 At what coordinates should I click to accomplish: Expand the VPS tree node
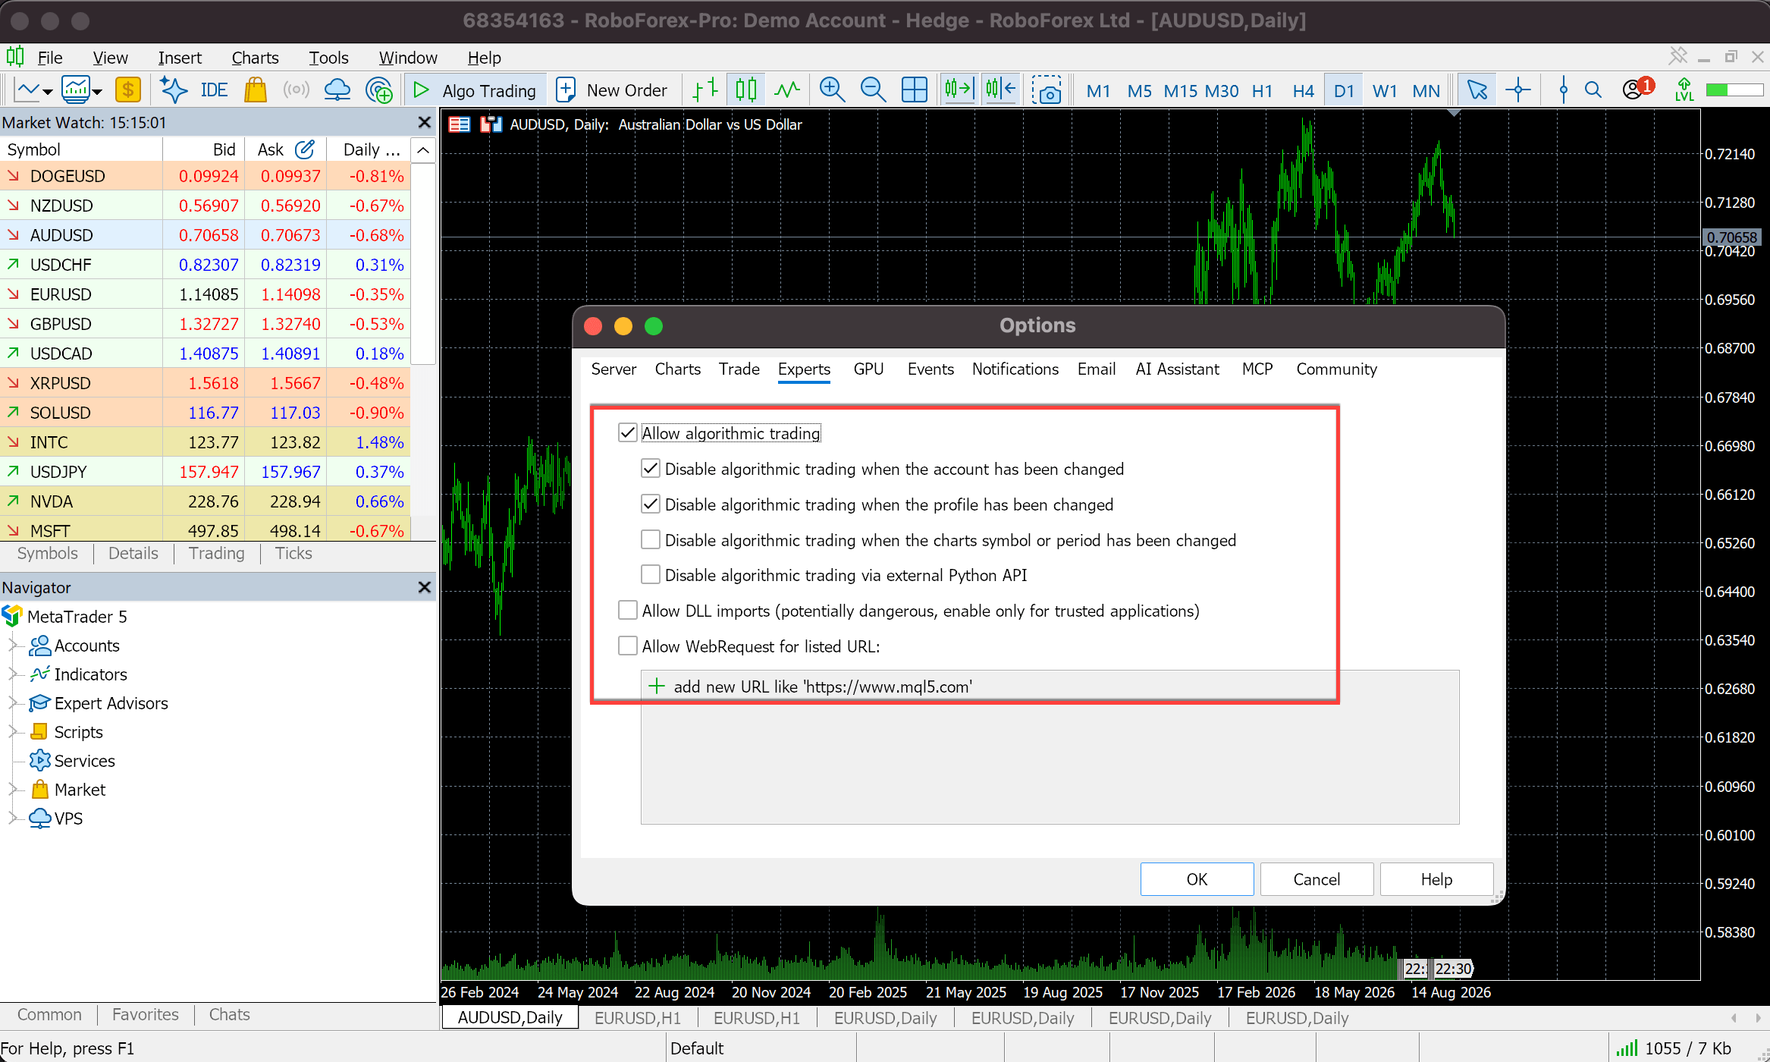12,818
